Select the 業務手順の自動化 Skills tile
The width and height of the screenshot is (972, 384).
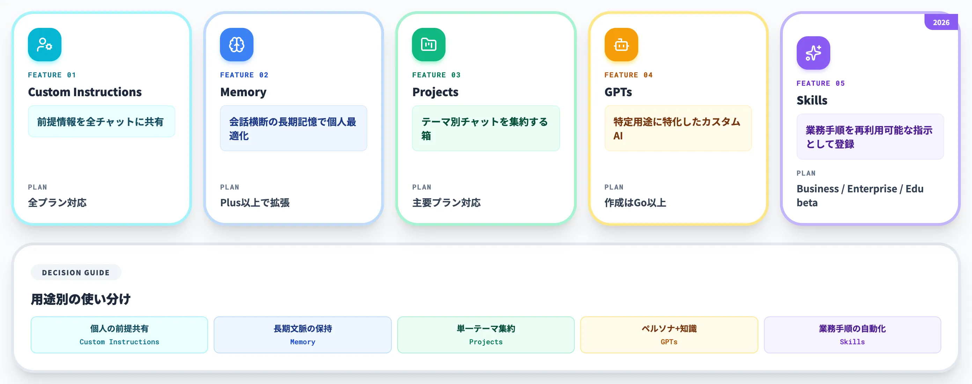(852, 335)
